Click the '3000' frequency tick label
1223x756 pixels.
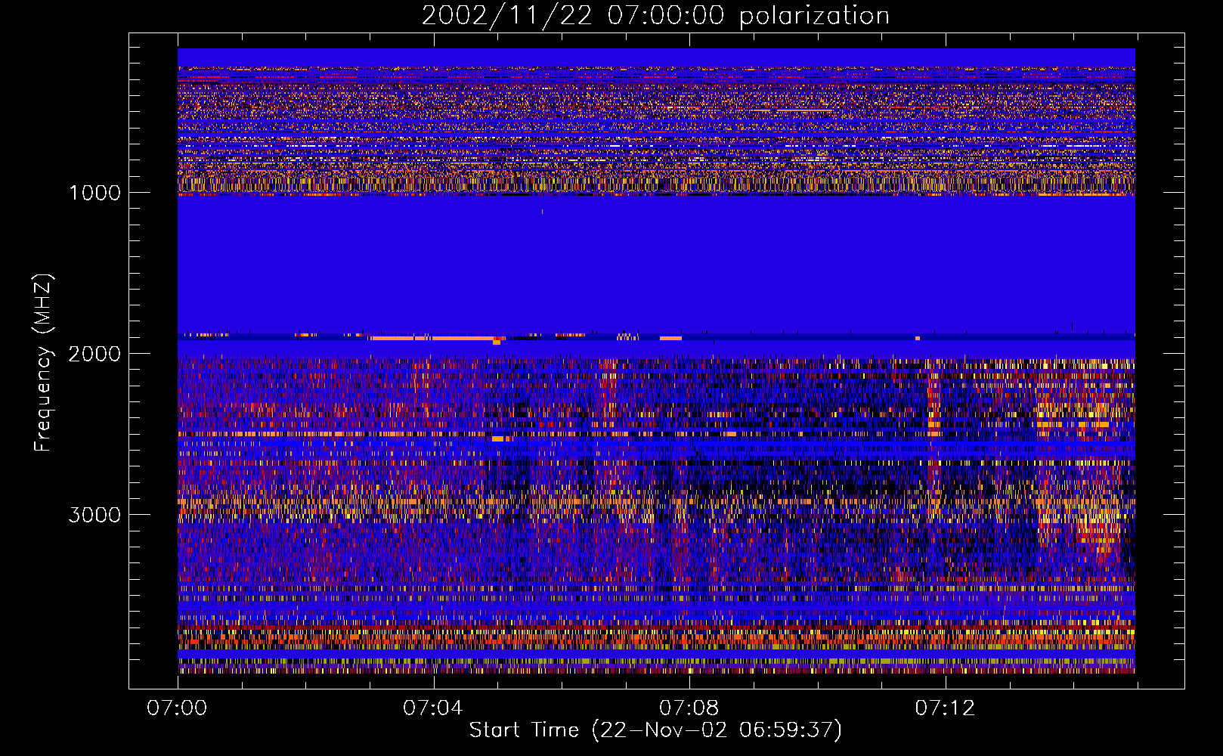tap(94, 515)
